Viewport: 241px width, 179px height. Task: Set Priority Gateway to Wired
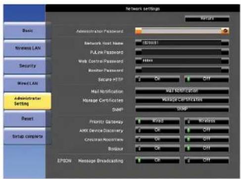[157, 121]
